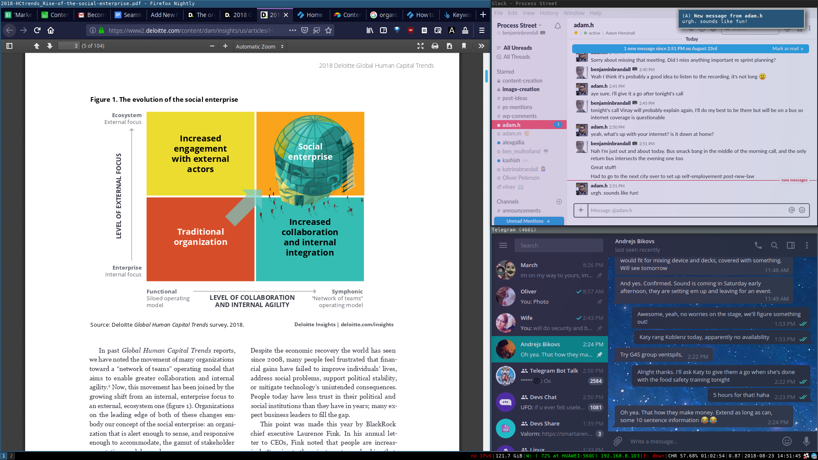
Task: Open Firefox library icon
Action: coord(370,30)
